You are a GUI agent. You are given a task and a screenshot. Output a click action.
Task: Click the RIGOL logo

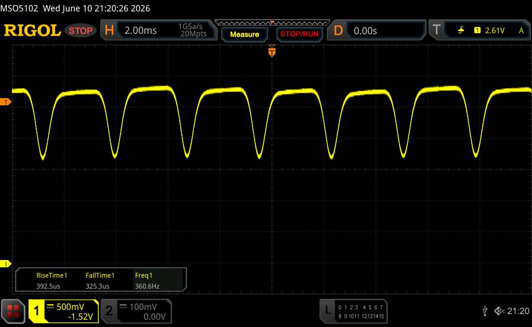pyautogui.click(x=32, y=31)
